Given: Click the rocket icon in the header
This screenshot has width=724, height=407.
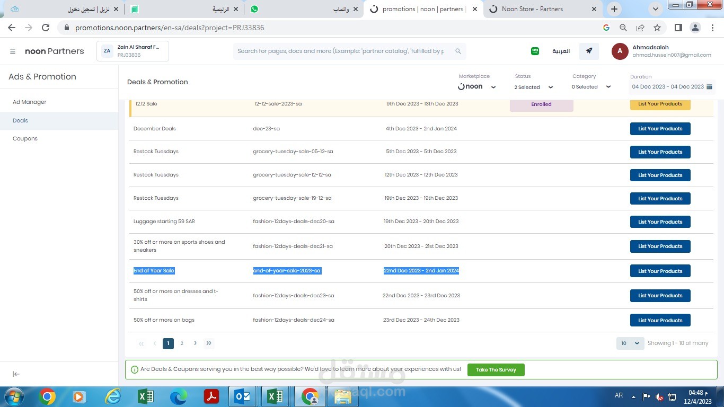Looking at the screenshot, I should point(589,51).
